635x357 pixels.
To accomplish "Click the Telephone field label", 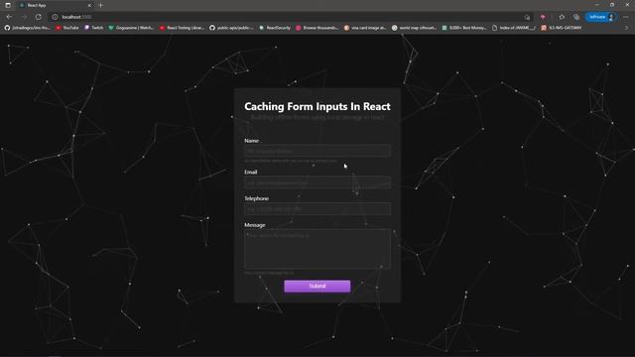I will pos(256,198).
